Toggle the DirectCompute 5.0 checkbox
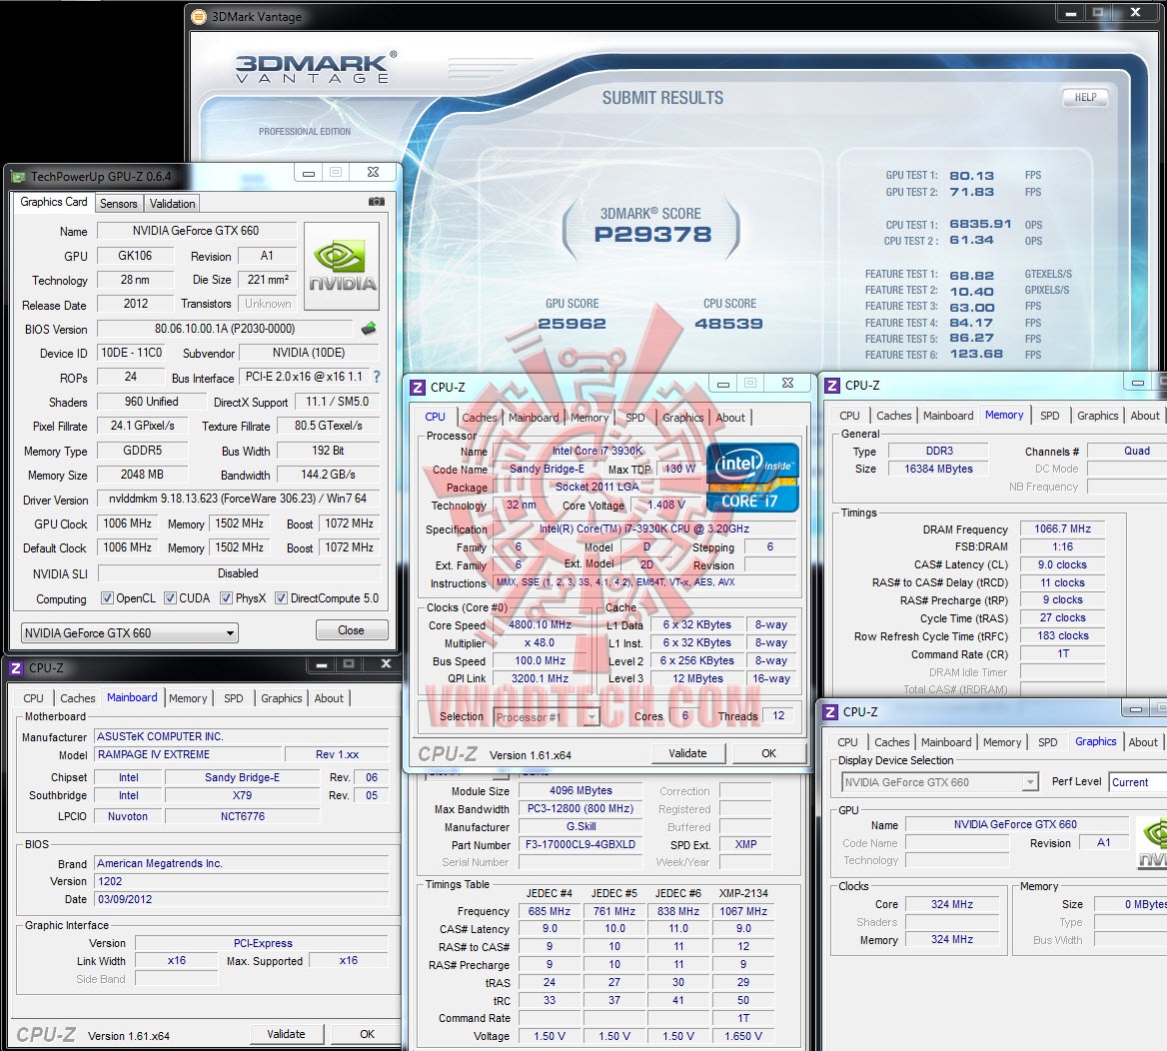The height and width of the screenshot is (1051, 1167). pyautogui.click(x=282, y=598)
